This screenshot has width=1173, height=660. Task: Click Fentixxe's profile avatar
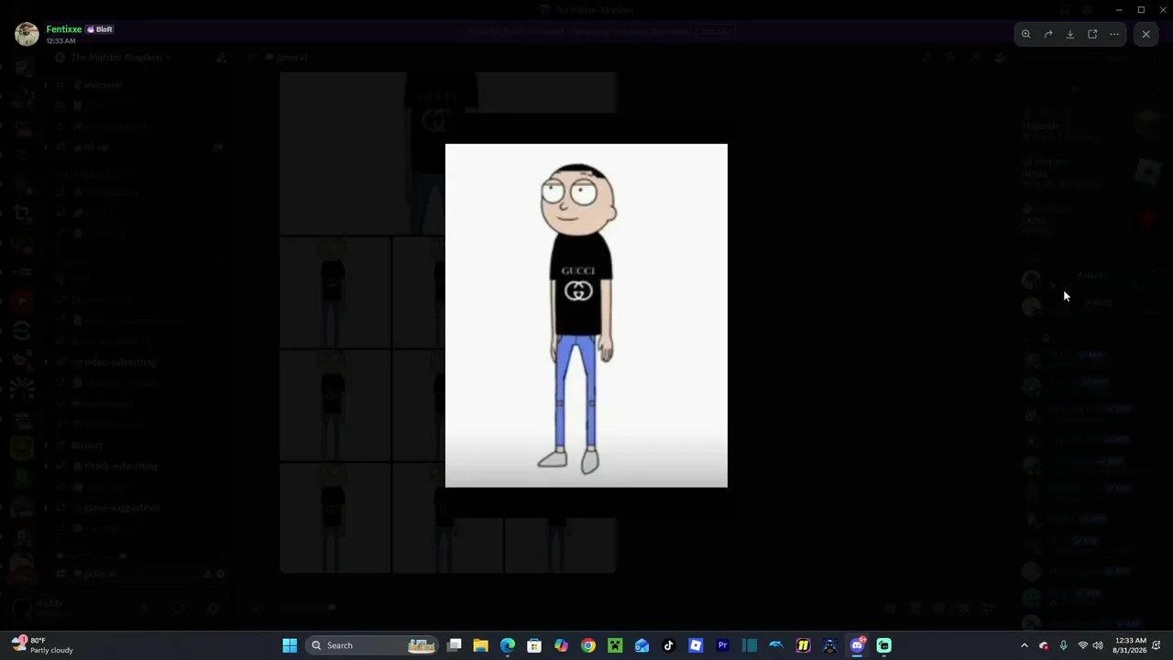(27, 34)
